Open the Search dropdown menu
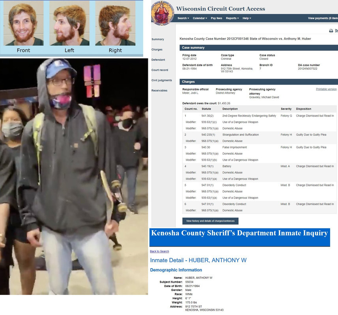338x315 pixels. 183,18
